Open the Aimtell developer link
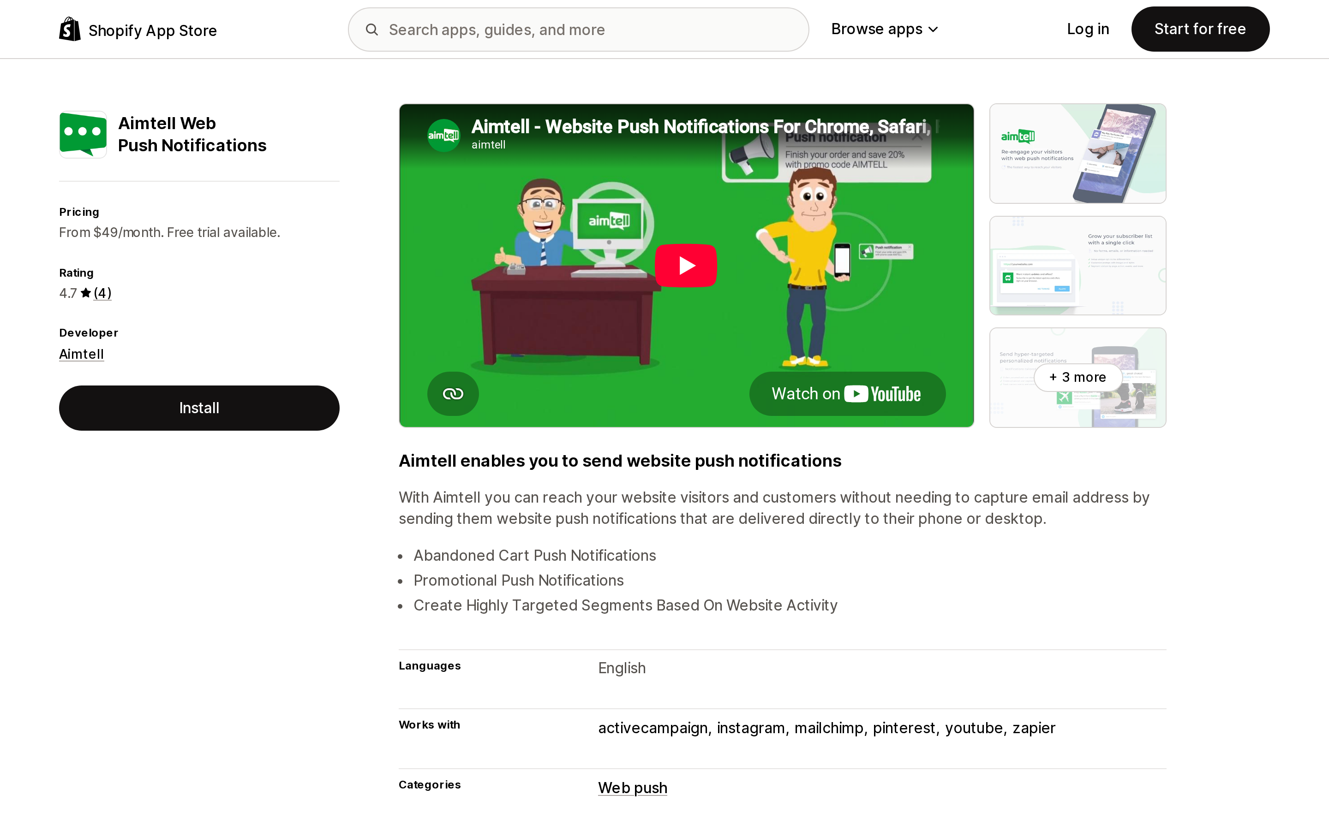The width and height of the screenshot is (1329, 830). pos(81,354)
